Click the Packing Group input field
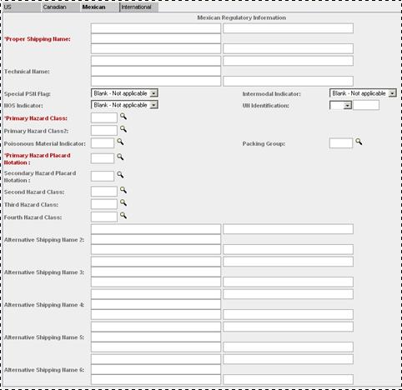Screen dimensions: 402x390 [x=341, y=143]
